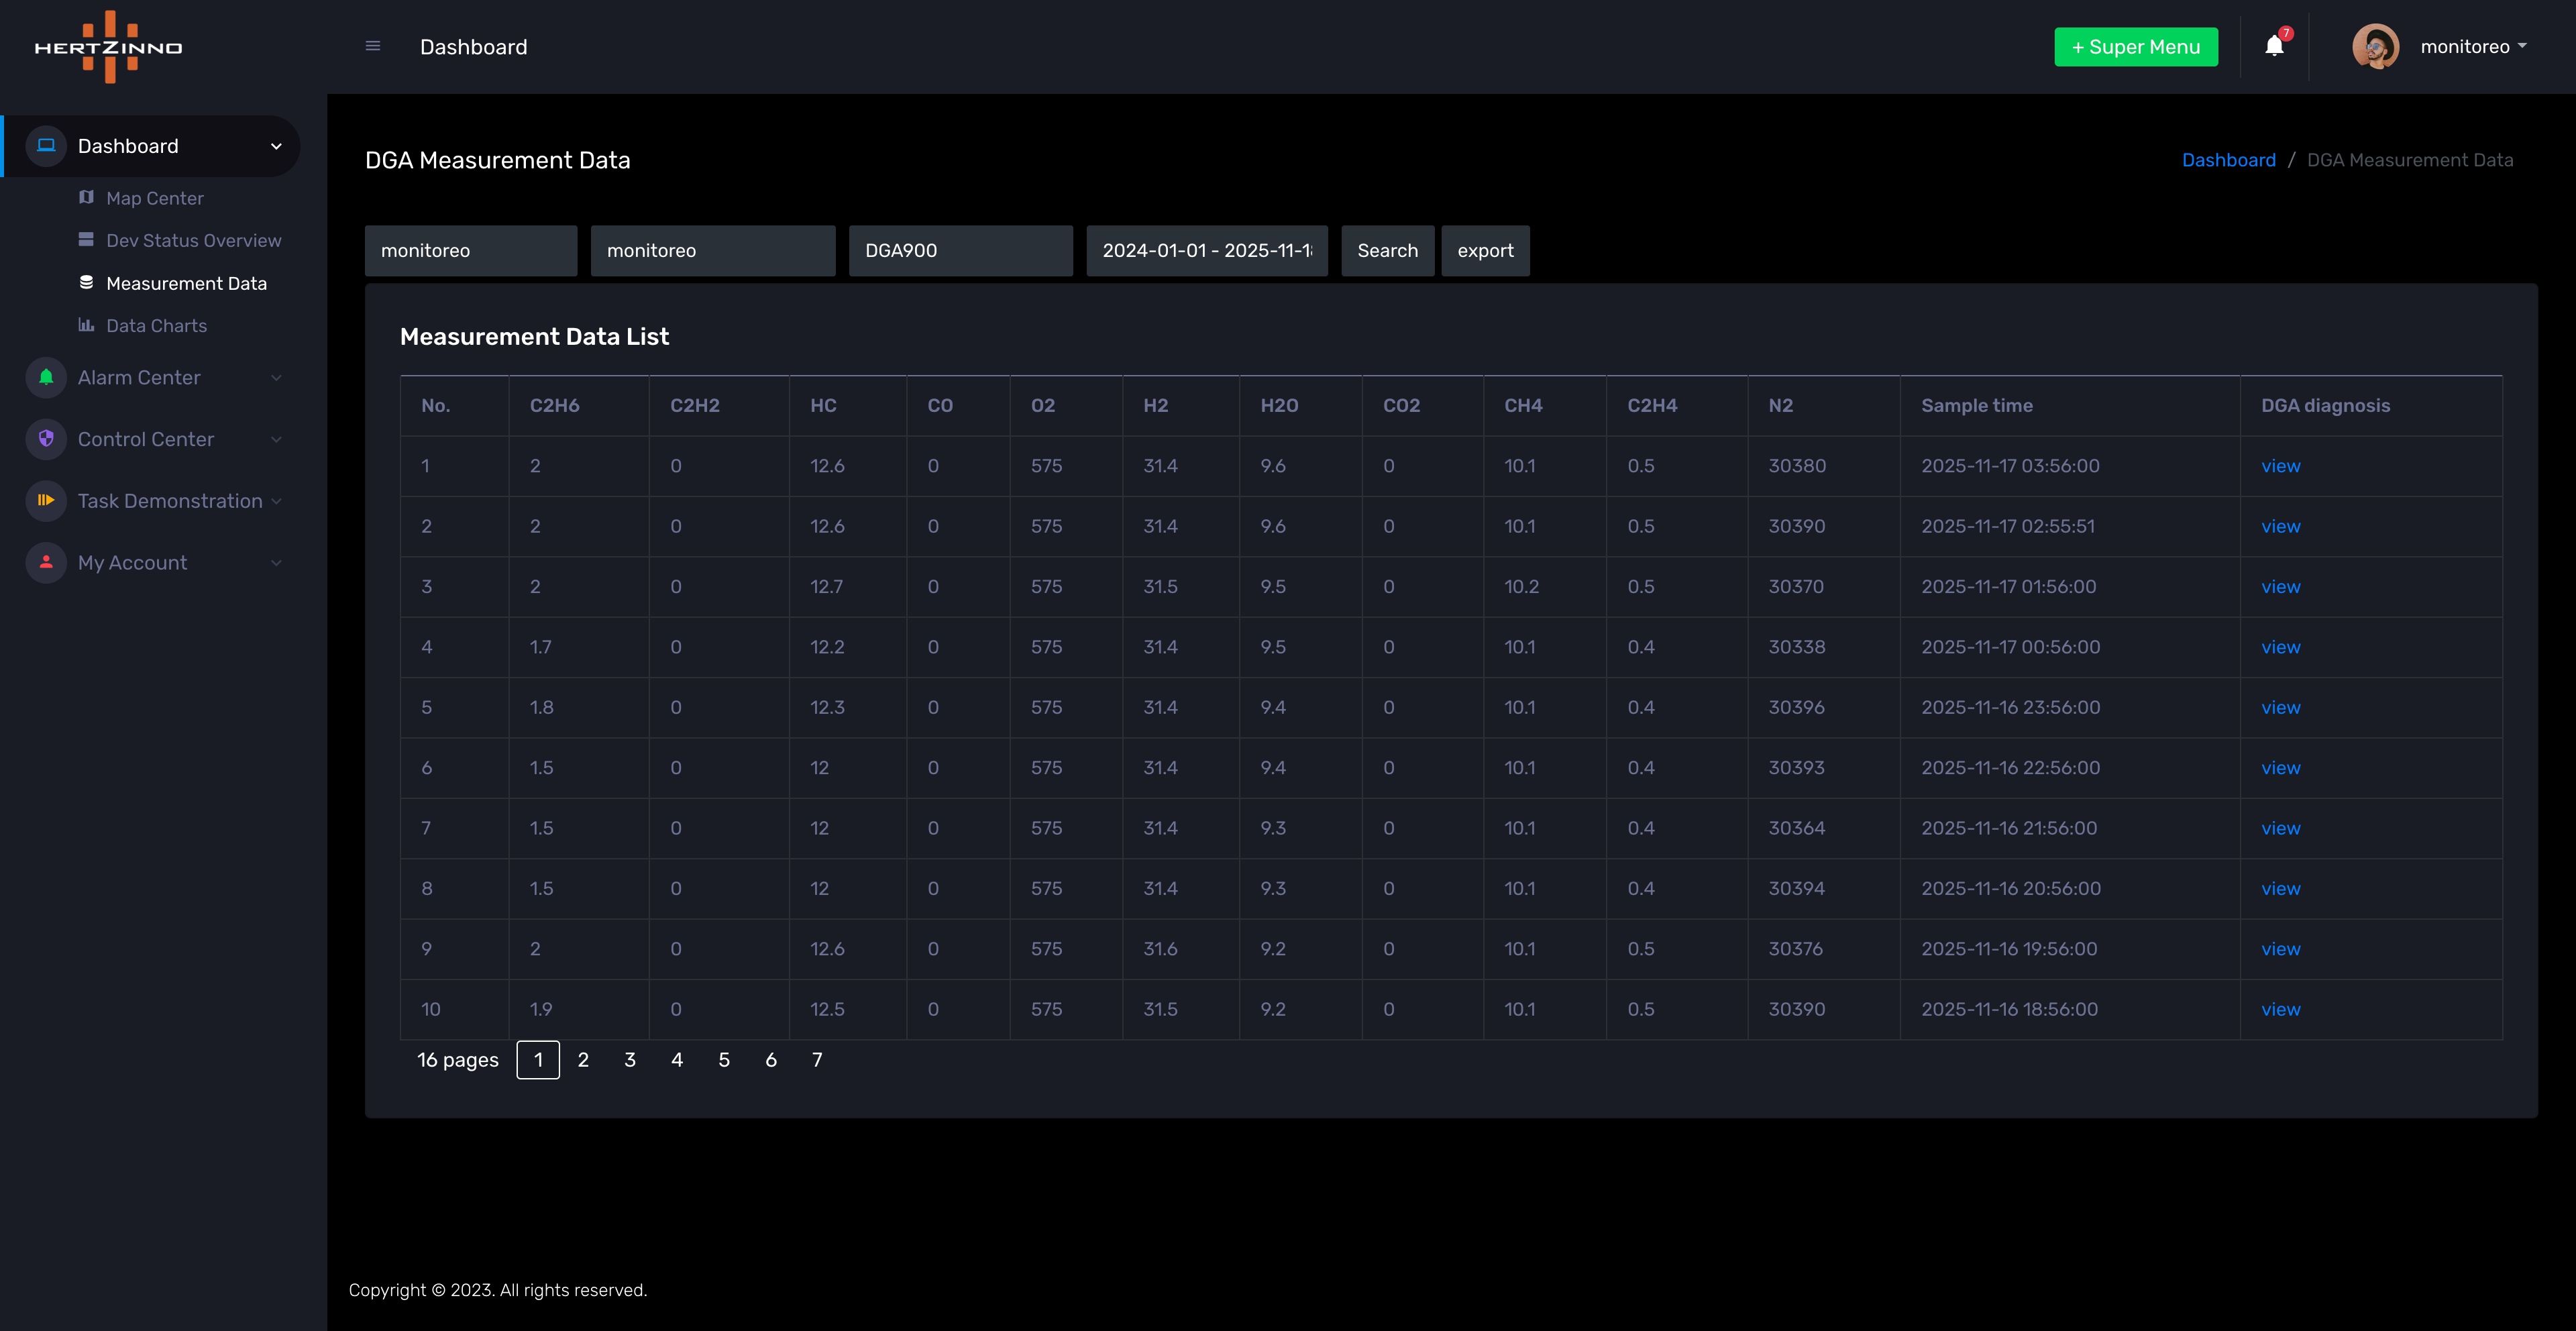The width and height of the screenshot is (2576, 1331).
Task: View DGA diagnosis for row 6
Action: 2281,768
